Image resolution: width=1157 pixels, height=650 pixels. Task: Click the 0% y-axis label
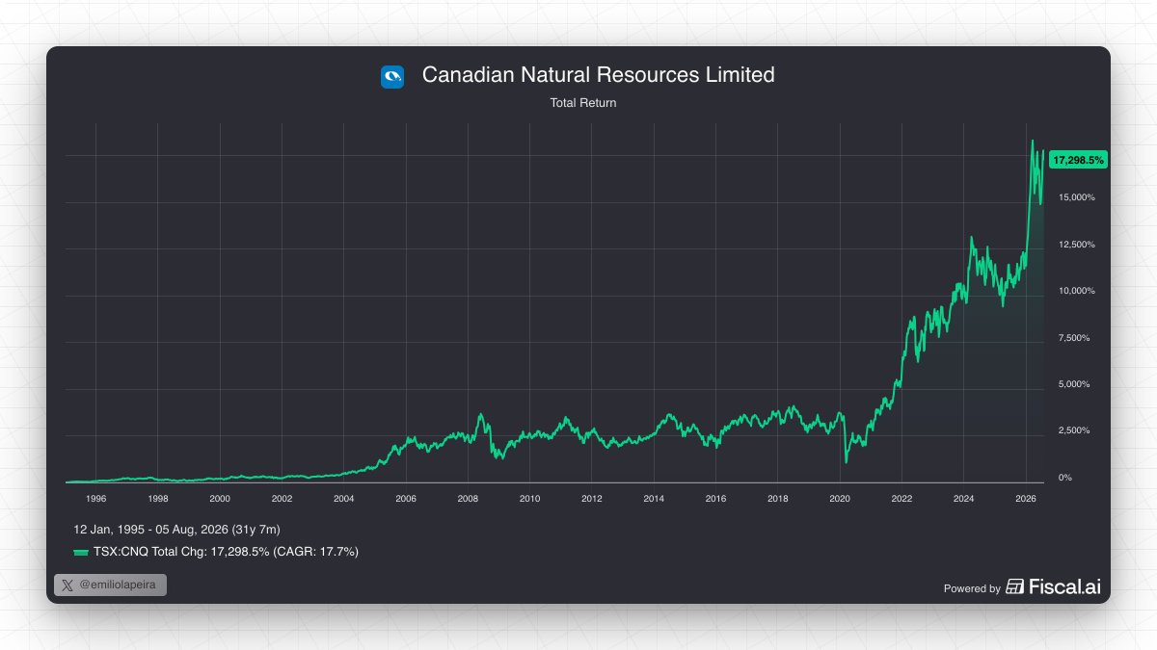click(1064, 478)
